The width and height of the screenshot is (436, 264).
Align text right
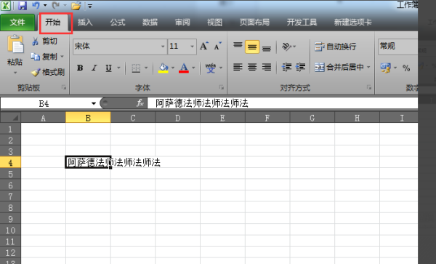(267, 68)
